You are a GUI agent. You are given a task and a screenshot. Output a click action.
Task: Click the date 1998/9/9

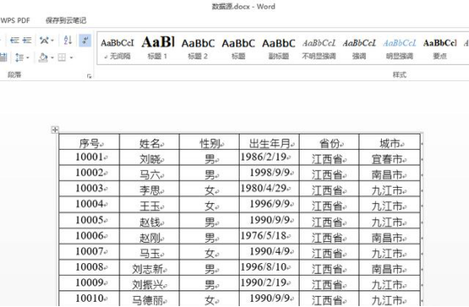coord(269,173)
